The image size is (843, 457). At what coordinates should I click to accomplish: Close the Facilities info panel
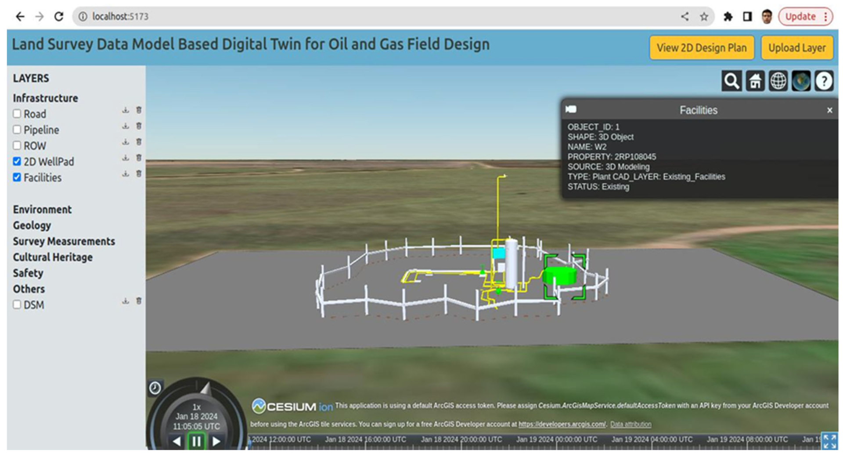point(829,111)
